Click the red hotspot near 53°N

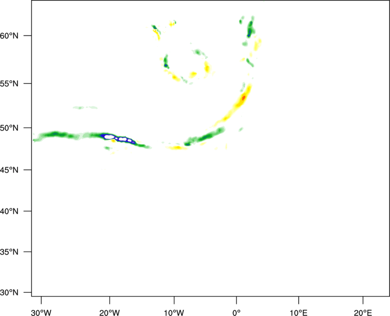point(244,98)
